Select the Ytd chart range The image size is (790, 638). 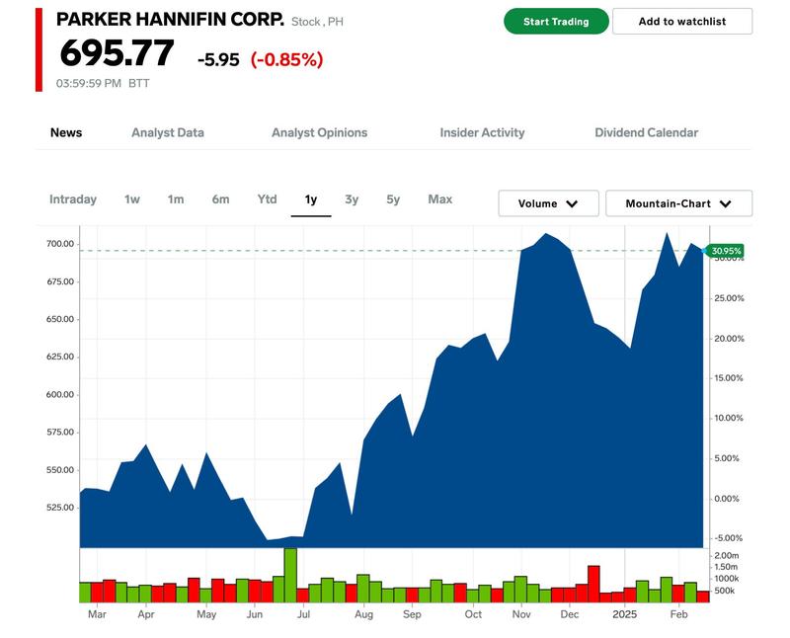click(267, 199)
